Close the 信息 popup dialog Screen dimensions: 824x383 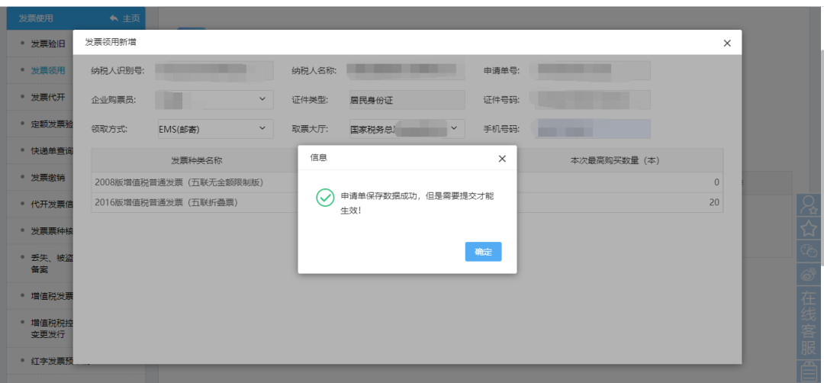point(502,159)
